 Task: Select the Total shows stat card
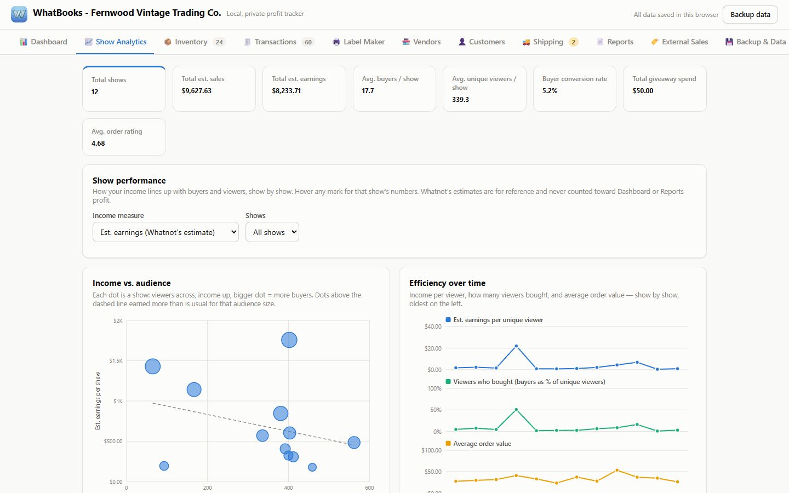(x=124, y=89)
